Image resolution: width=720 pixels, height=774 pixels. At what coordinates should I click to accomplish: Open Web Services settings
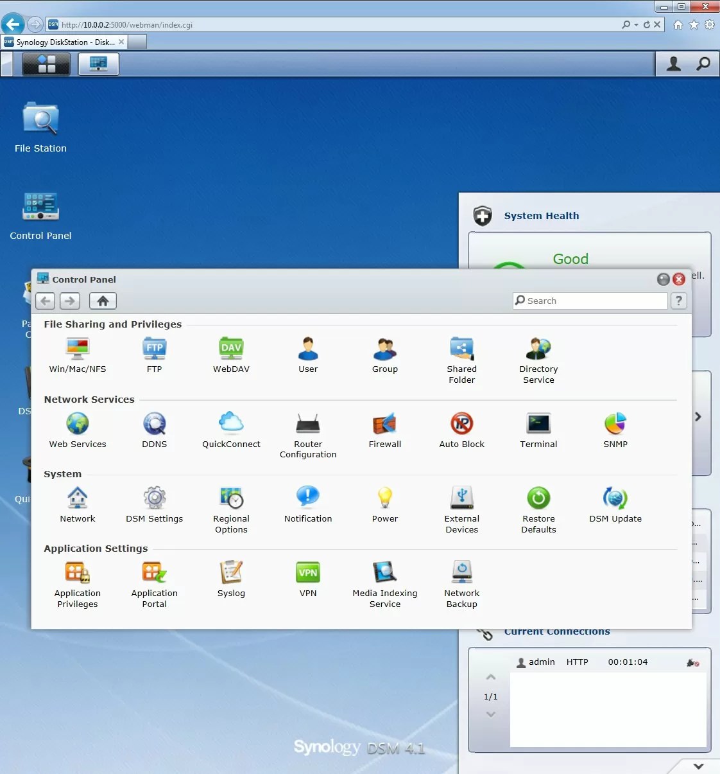[x=78, y=430]
